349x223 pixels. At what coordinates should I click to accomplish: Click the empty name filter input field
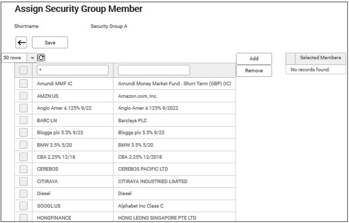point(154,70)
